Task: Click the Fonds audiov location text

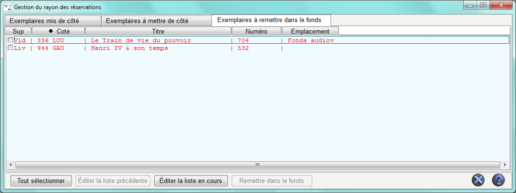Action: click(x=311, y=40)
